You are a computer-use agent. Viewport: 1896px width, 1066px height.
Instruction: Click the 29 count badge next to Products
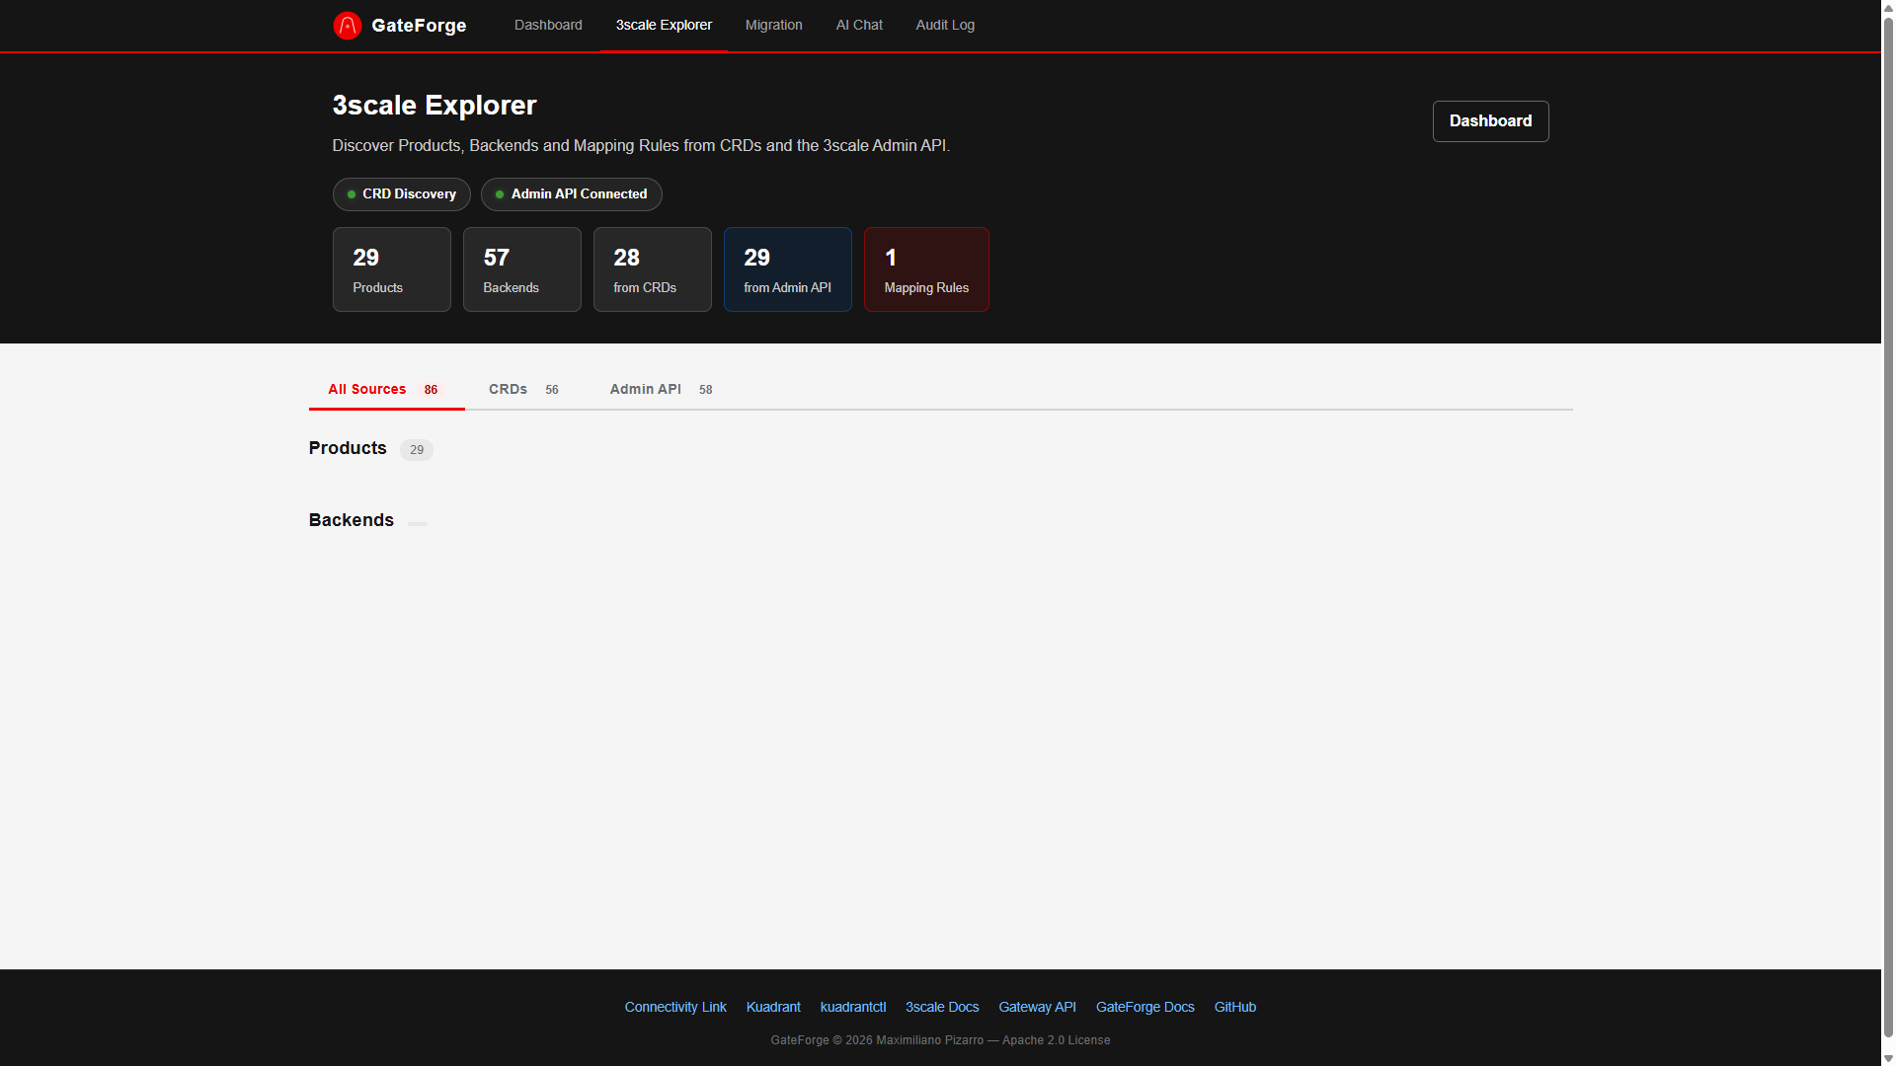416,449
